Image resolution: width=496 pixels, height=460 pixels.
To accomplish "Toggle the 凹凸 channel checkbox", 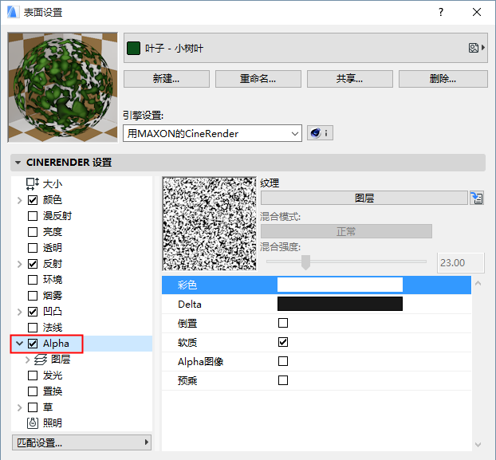I will [33, 312].
